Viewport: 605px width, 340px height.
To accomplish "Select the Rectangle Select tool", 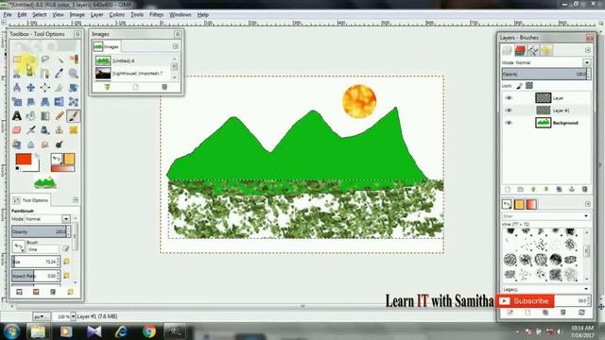I will tap(17, 59).
